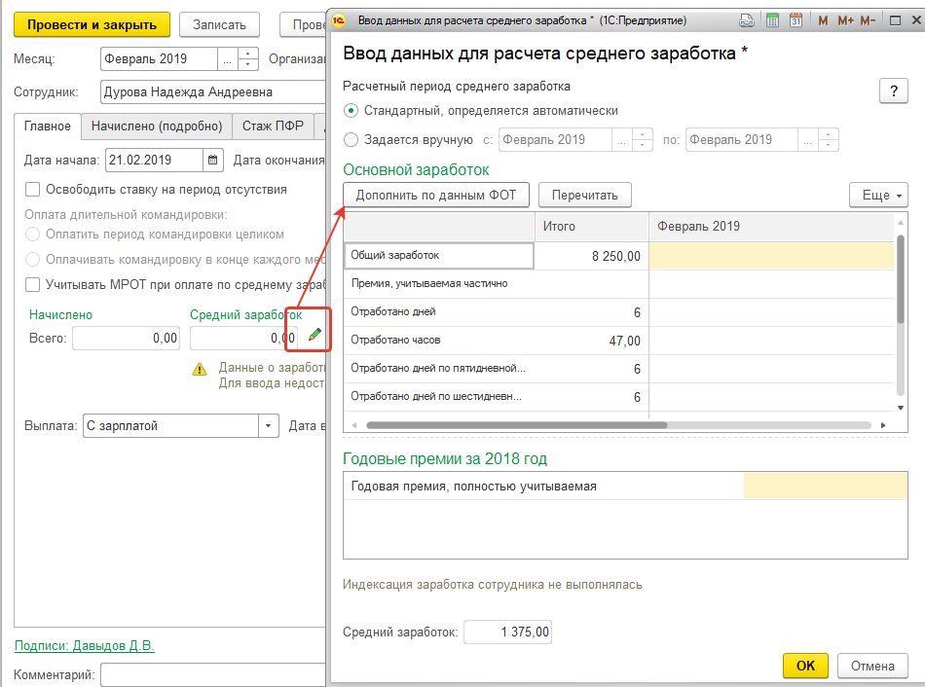This screenshot has width=925, height=687.
Task: Click the Перечитать button
Action: [x=584, y=196]
